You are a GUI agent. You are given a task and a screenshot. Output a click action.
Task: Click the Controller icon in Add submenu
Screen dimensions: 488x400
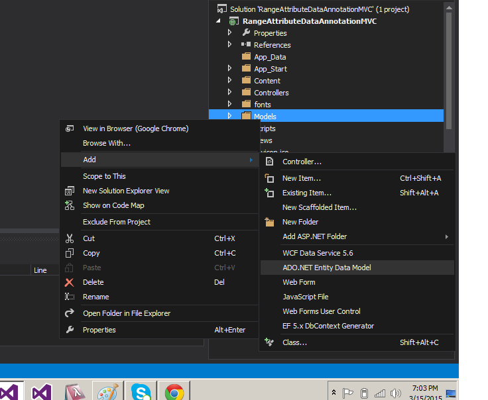269,162
